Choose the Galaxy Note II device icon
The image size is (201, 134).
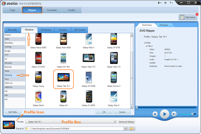point(88,39)
